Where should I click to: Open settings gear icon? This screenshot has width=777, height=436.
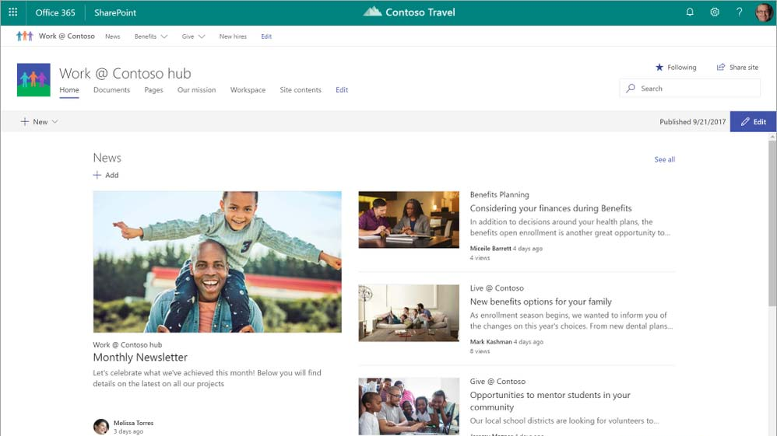pyautogui.click(x=715, y=12)
